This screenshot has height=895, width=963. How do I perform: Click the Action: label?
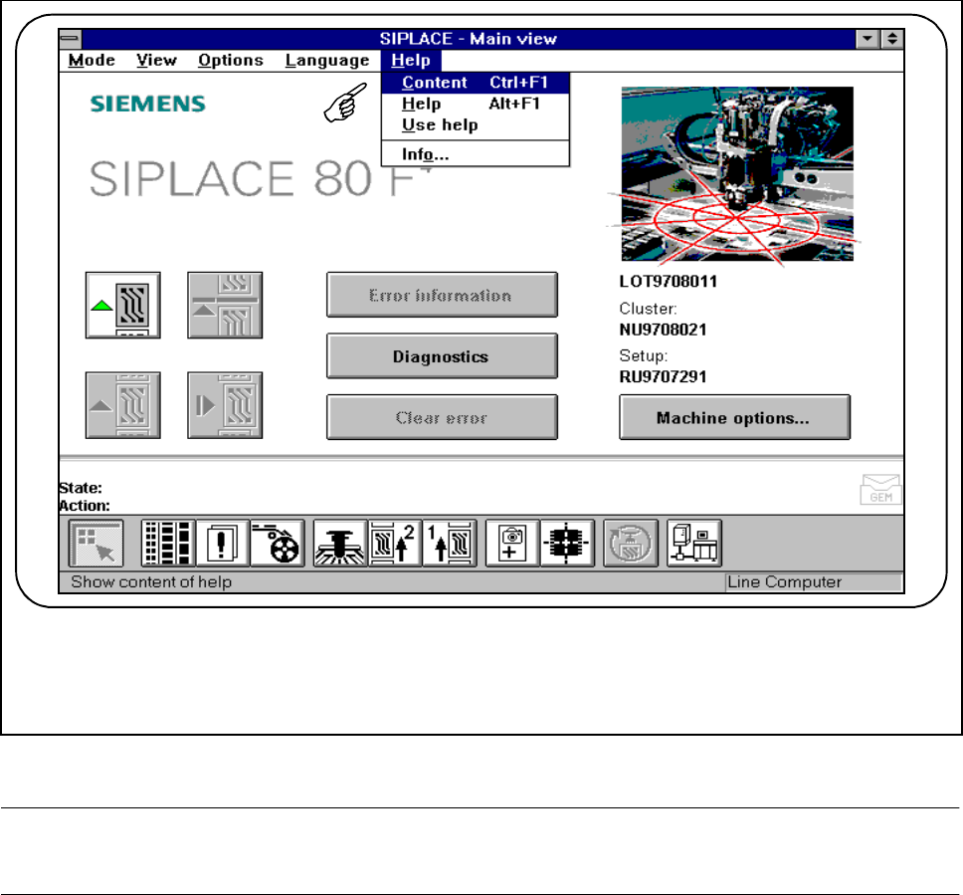pos(85,506)
